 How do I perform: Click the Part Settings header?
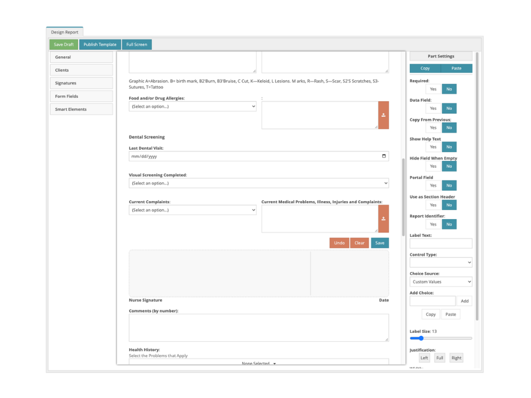(441, 56)
